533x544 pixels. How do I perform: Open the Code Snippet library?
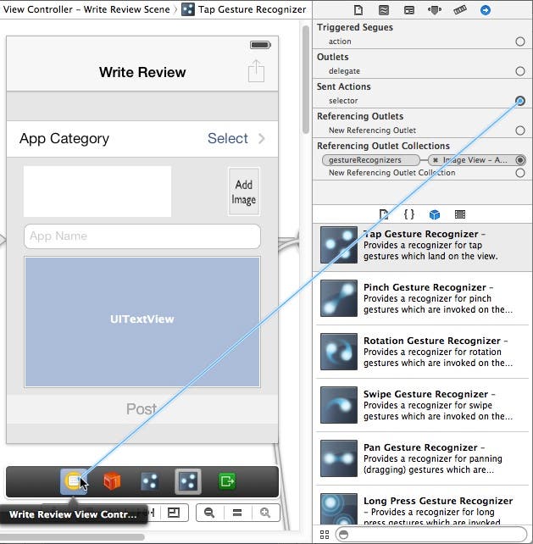click(x=408, y=215)
